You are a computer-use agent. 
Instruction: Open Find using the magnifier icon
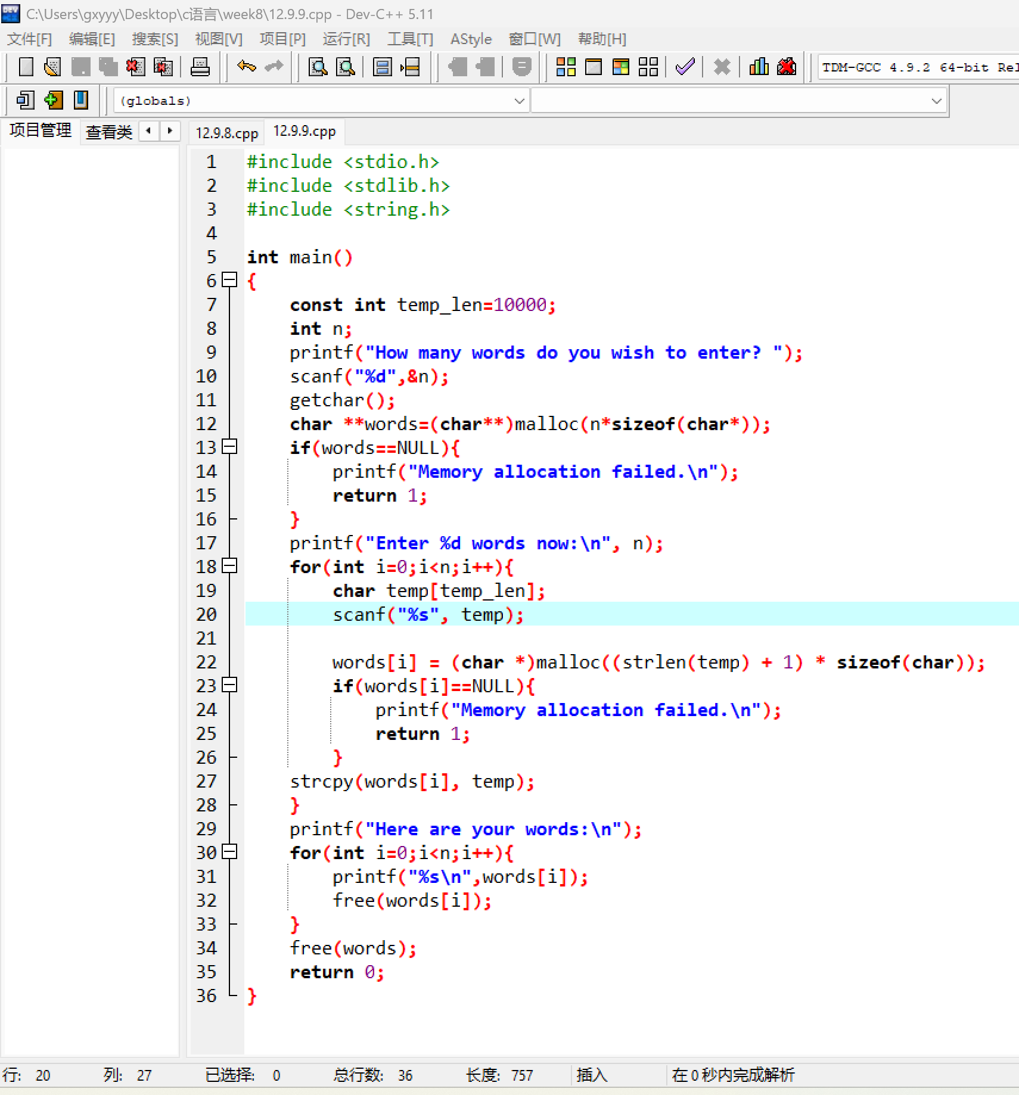pyautogui.click(x=318, y=67)
